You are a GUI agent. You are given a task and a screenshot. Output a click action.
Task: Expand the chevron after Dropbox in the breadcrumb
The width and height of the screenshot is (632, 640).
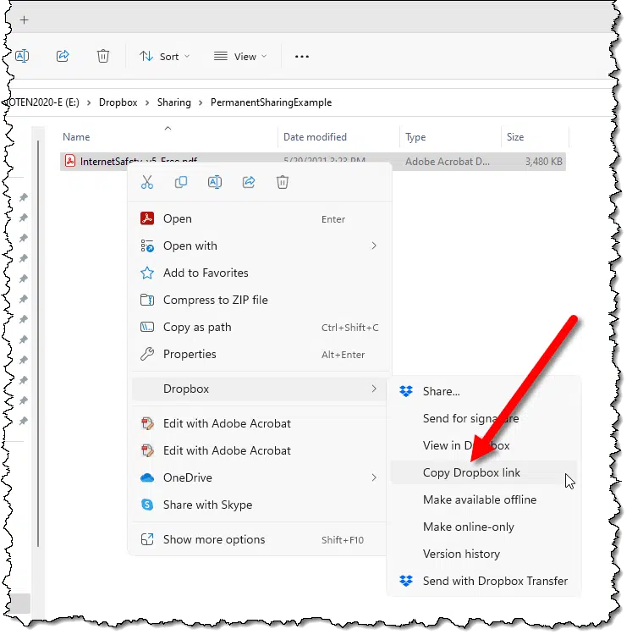[x=147, y=103]
